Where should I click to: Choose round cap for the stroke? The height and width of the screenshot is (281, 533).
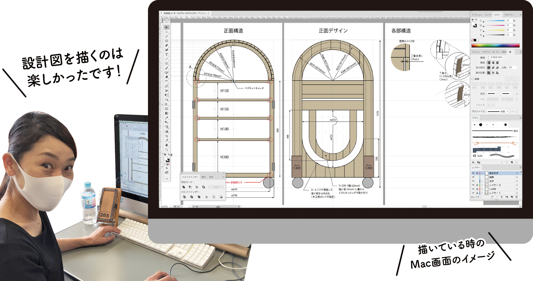493,63
